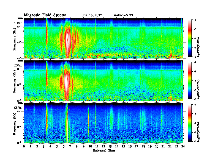Click the hour 24 tick label on time axis
This screenshot has width=218, height=168.
[183, 147]
